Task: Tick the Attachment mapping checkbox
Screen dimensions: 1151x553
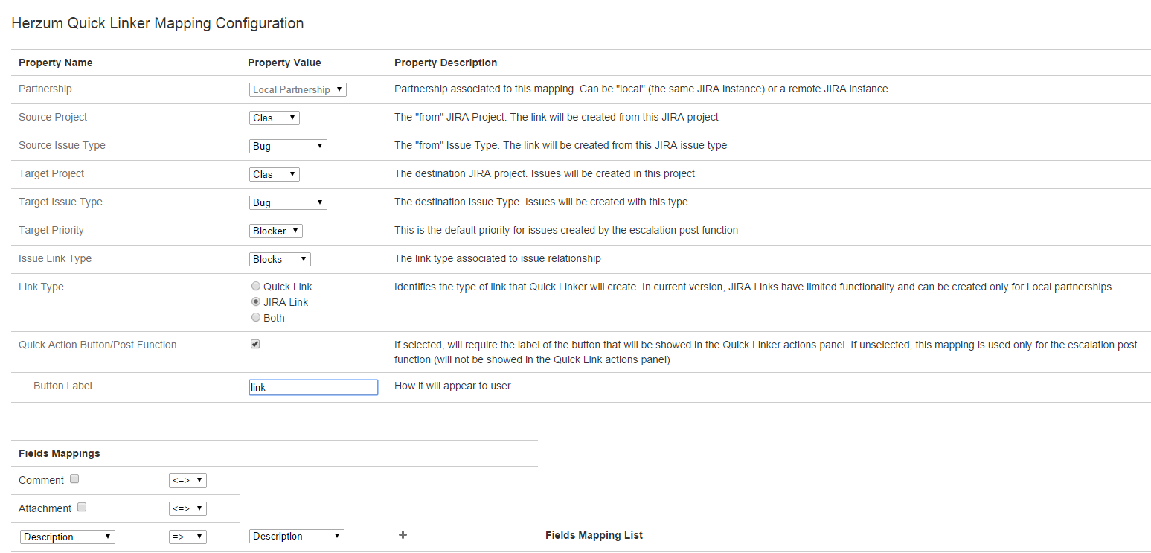Action: pos(82,508)
